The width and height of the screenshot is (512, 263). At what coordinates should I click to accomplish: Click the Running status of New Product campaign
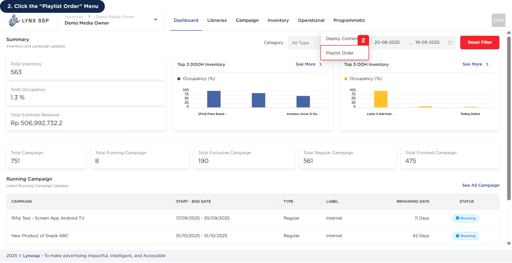tap(465, 236)
